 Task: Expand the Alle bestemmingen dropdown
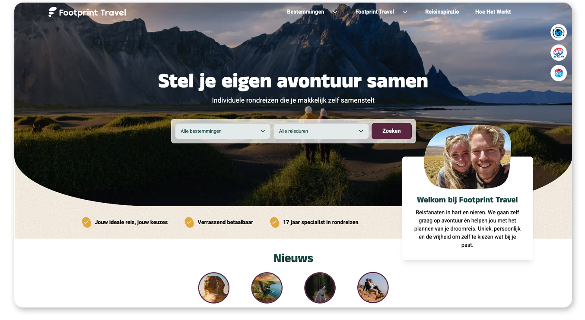[x=223, y=131]
